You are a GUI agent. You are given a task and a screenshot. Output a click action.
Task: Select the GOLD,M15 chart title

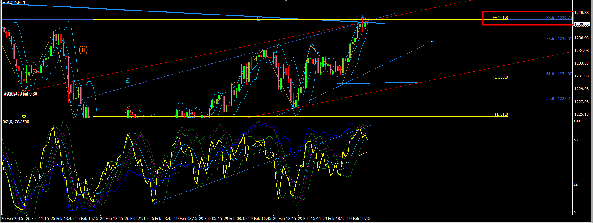(16, 2)
